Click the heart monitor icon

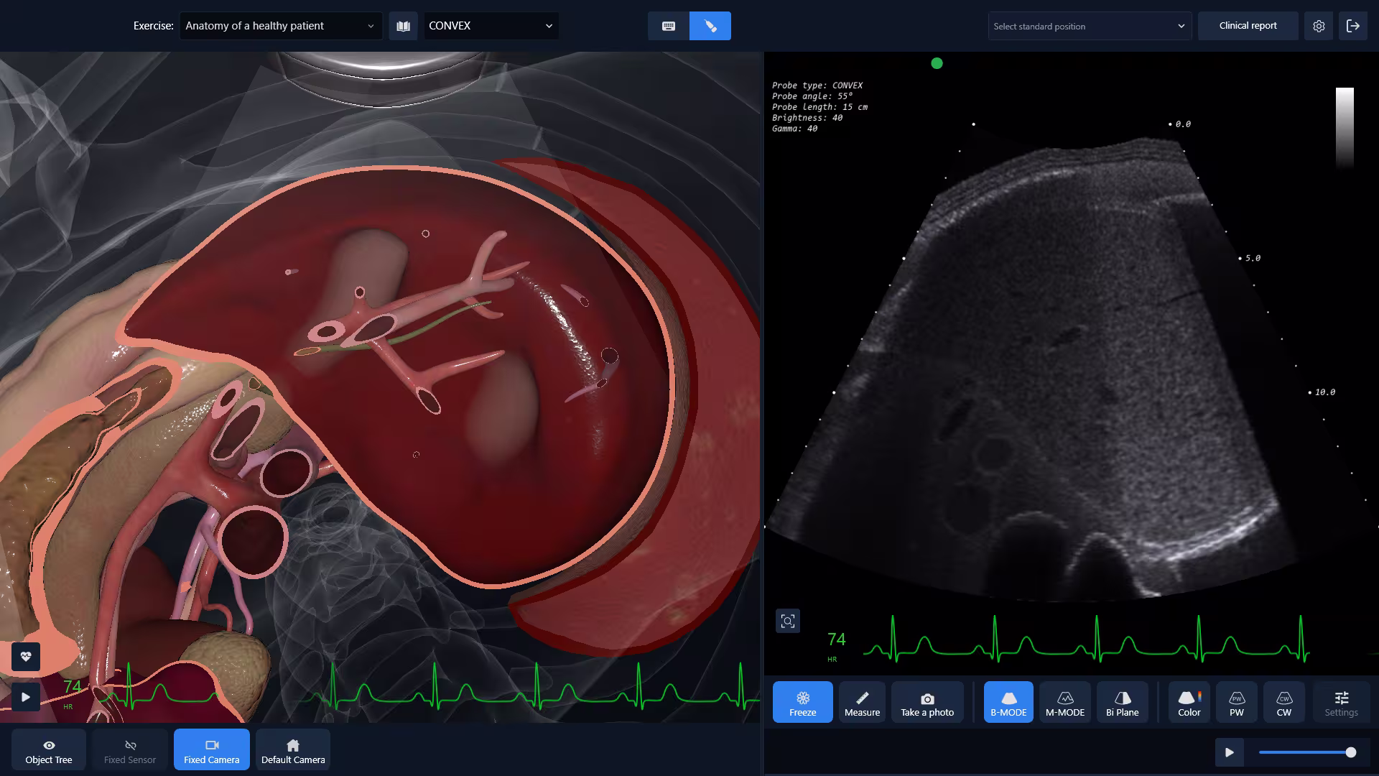click(x=26, y=656)
